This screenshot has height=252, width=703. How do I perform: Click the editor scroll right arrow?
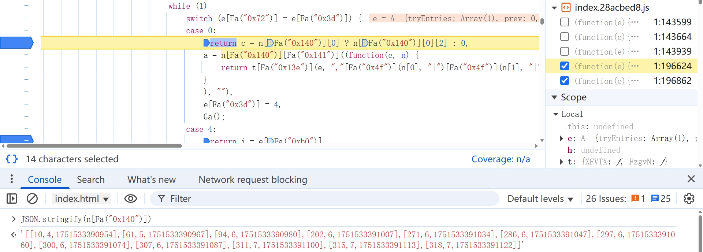[536, 146]
